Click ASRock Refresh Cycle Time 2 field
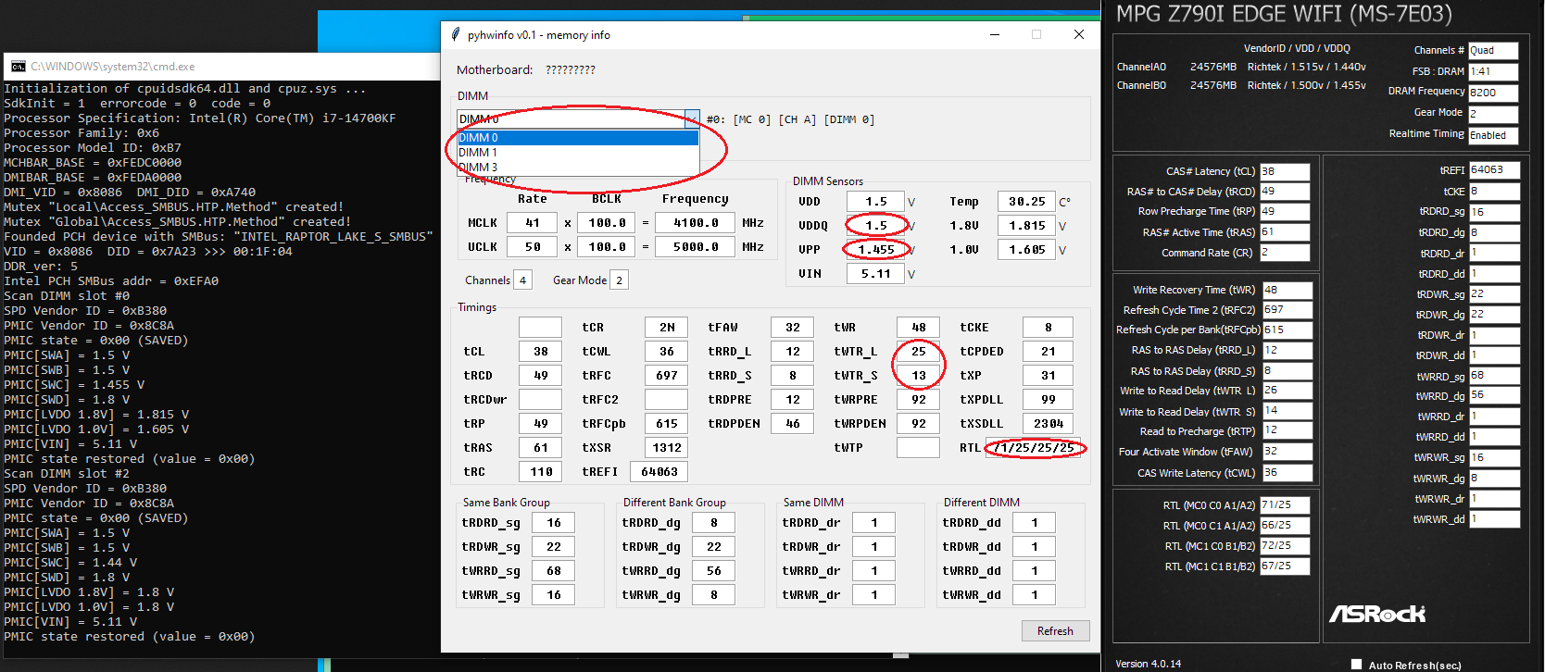The height and width of the screenshot is (672, 1545). (x=1287, y=310)
